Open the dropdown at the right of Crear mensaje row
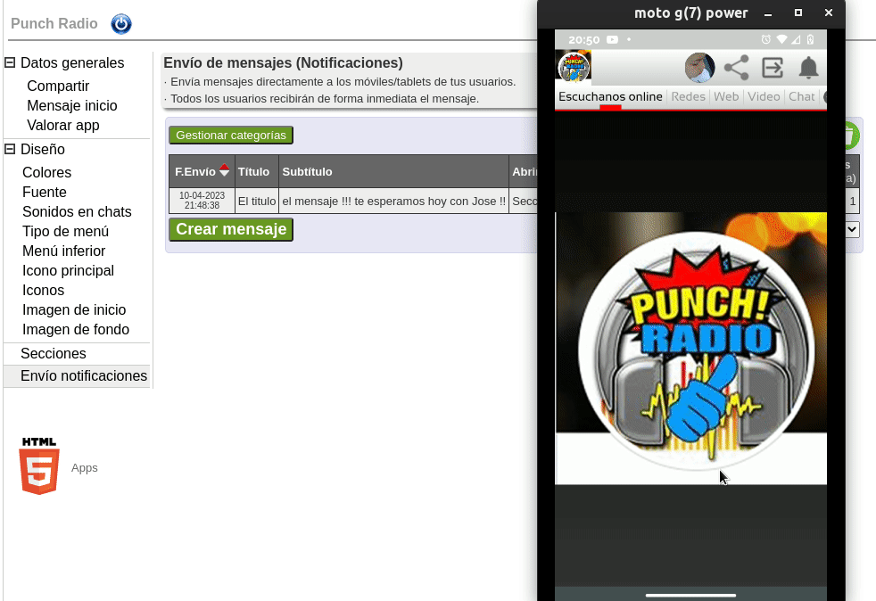 click(x=852, y=229)
